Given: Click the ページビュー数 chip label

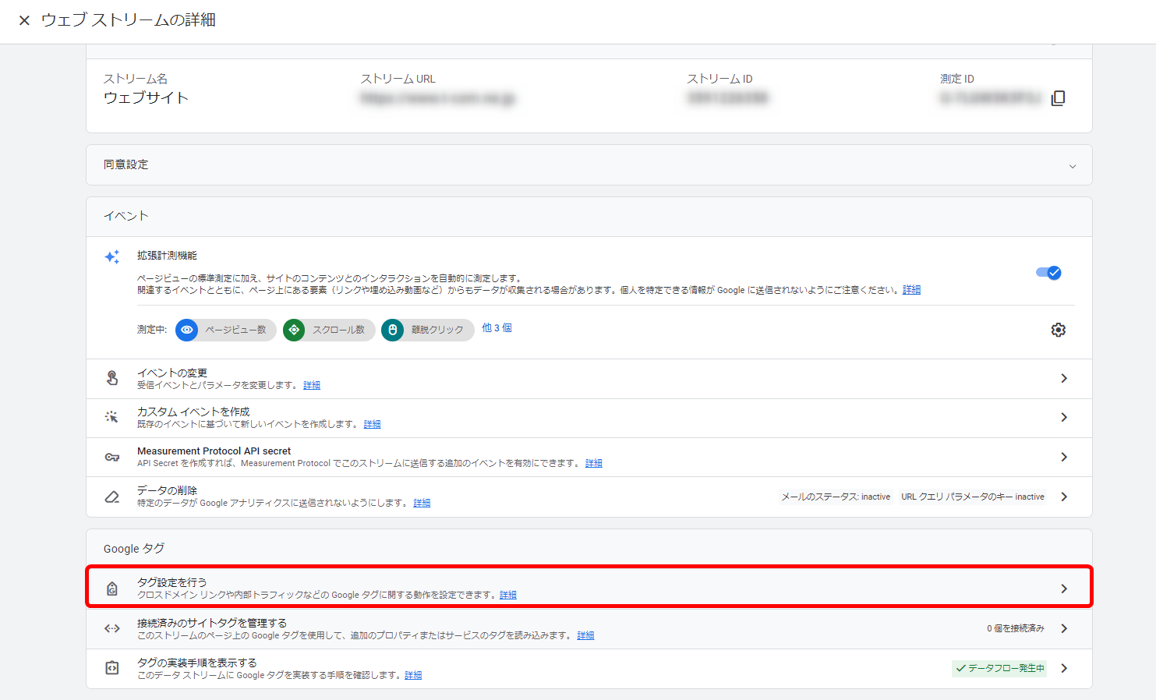Looking at the screenshot, I should coord(235,330).
